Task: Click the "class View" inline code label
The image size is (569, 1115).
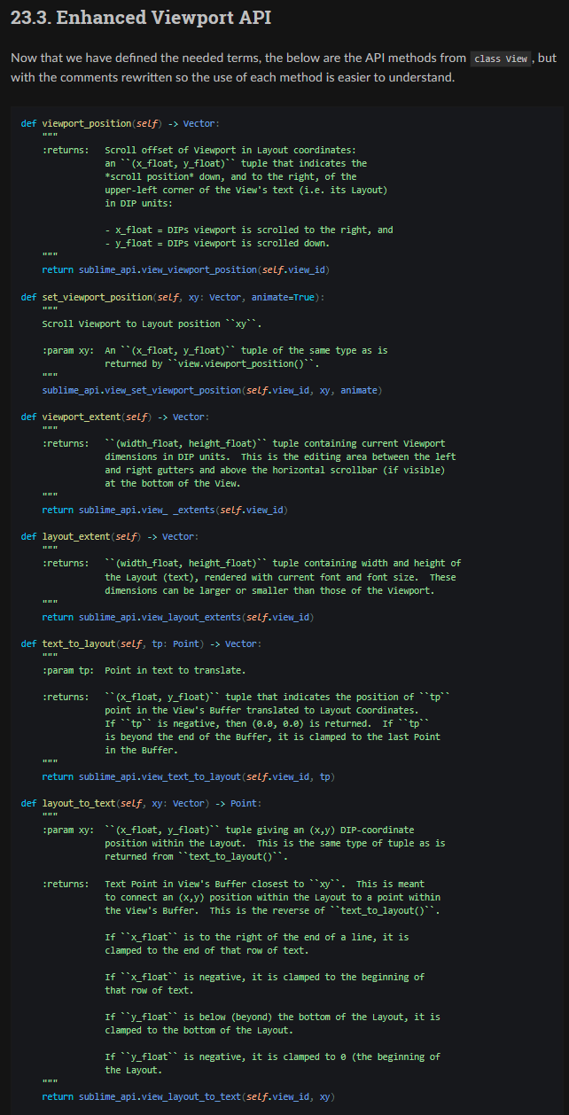Action: pyautogui.click(x=501, y=58)
